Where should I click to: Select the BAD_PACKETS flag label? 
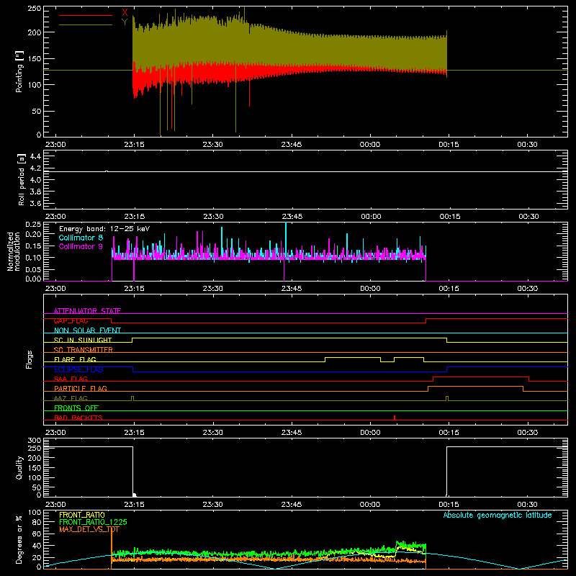(78, 418)
